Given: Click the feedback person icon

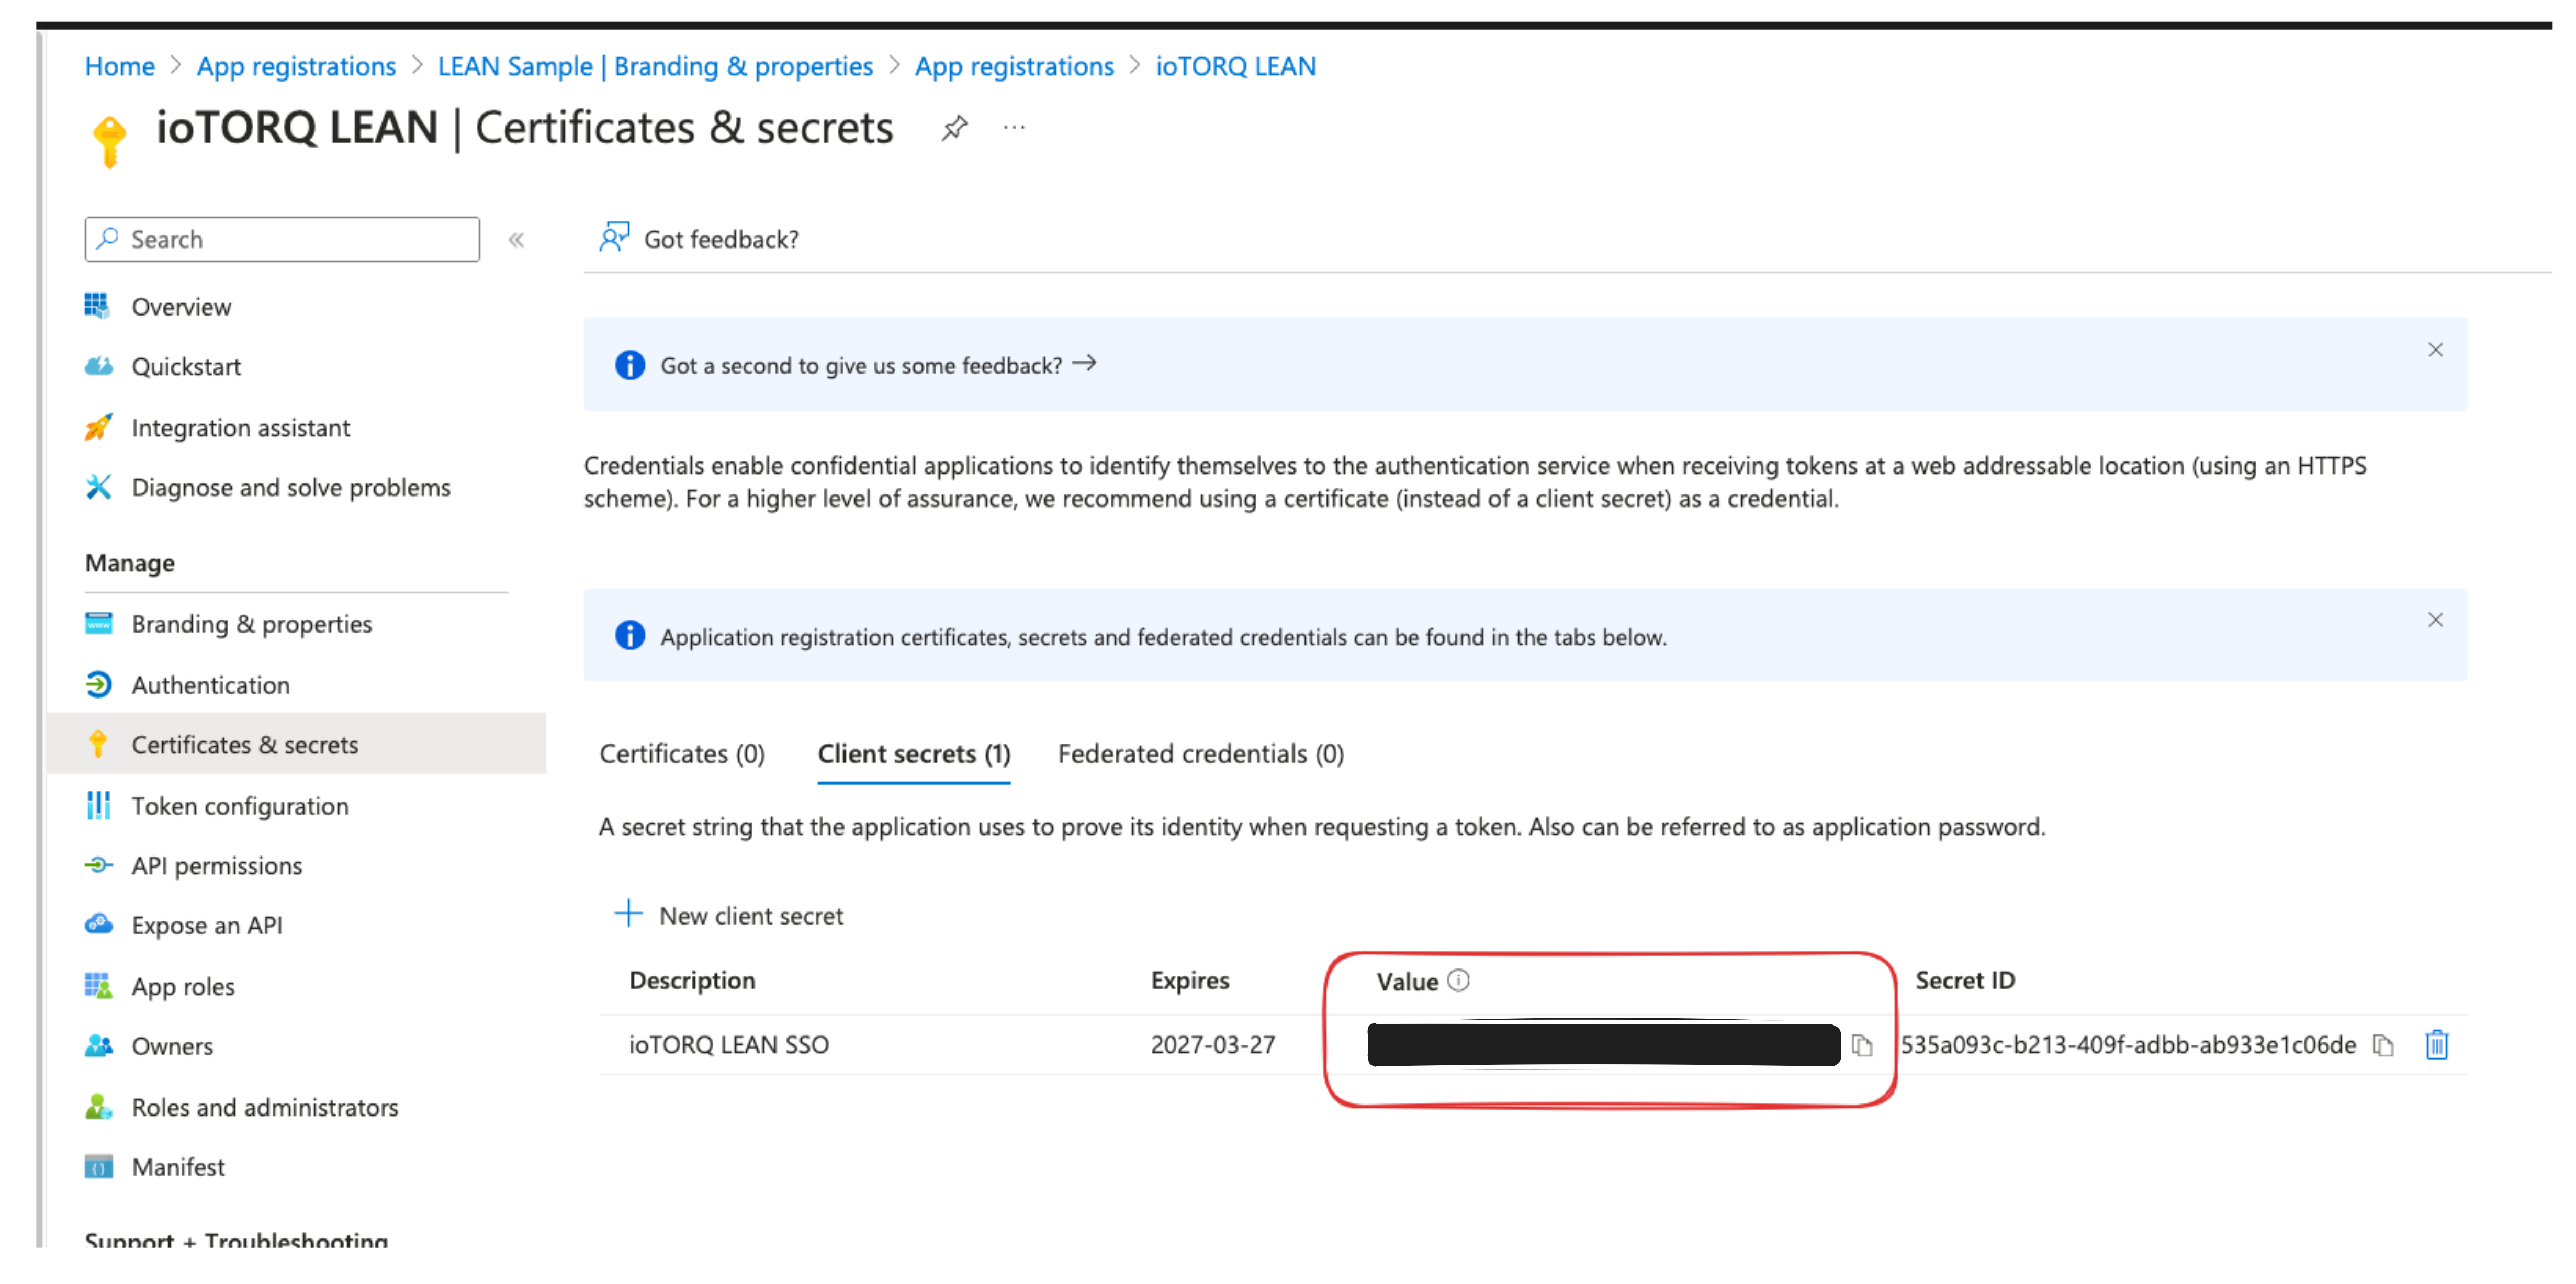Looking at the screenshot, I should (x=614, y=237).
